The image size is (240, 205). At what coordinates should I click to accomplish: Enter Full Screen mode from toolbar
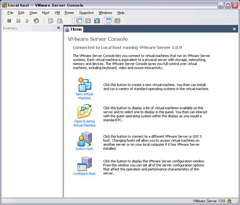[x=97, y=21]
